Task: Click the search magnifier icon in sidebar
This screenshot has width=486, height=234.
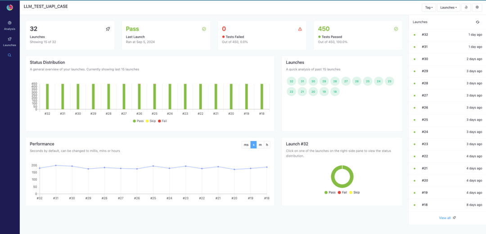Action: click(x=9, y=55)
